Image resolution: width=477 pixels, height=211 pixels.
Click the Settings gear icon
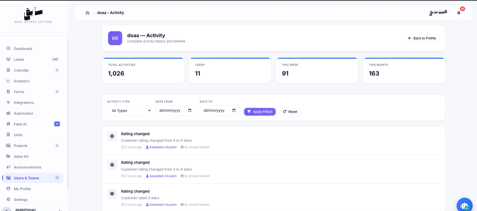tap(9, 199)
